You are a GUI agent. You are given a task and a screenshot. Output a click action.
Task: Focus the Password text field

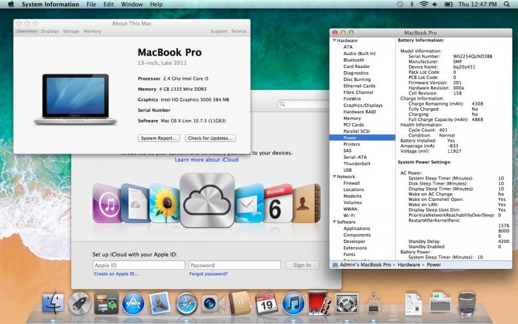click(235, 265)
